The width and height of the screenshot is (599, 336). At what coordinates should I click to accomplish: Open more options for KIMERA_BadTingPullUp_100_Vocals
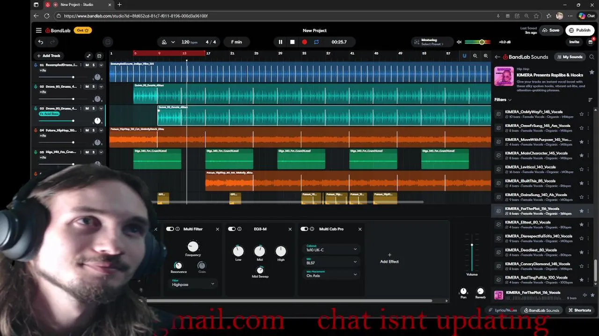[588, 280]
